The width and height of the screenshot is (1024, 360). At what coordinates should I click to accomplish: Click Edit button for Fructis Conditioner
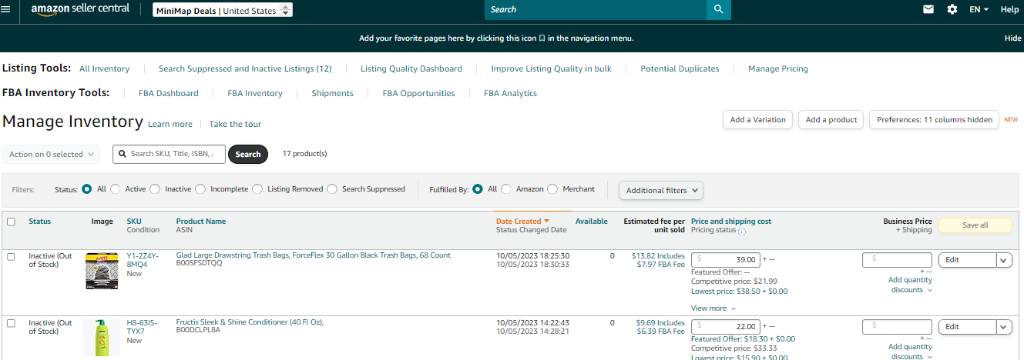pos(967,327)
